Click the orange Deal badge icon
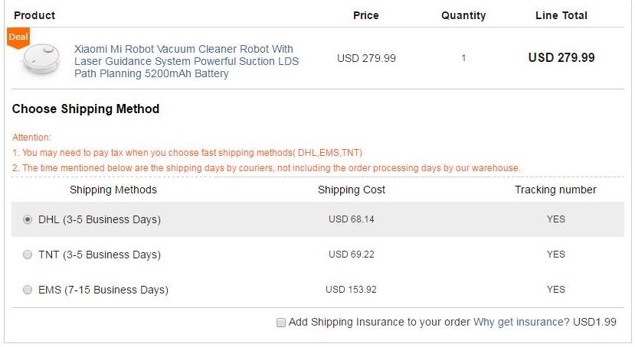Screen dimensions: 635x347 pos(18,37)
